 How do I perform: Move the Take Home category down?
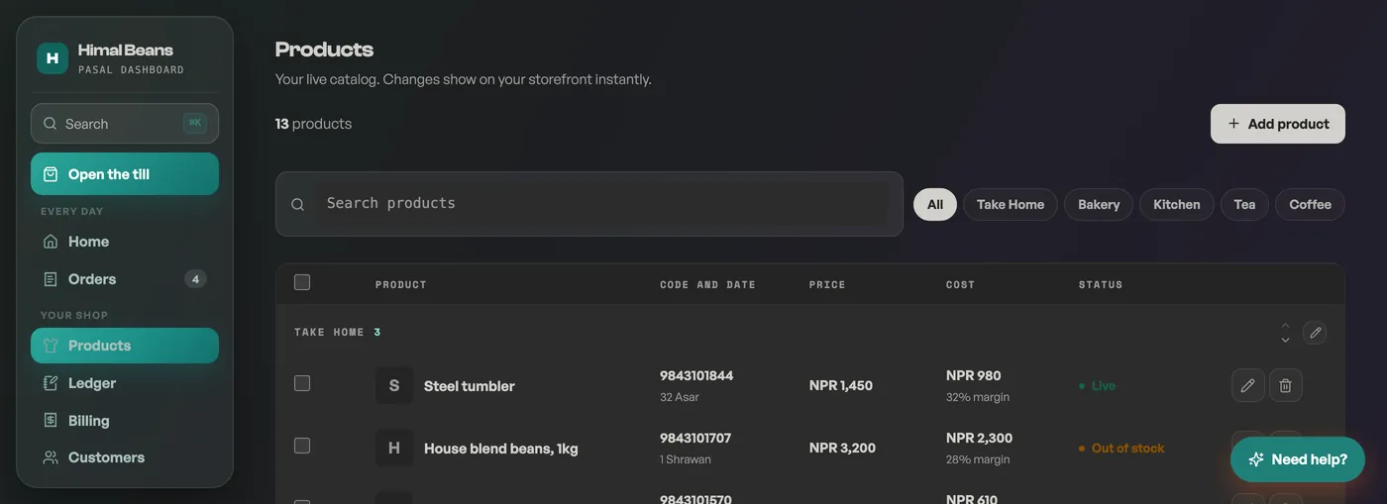[1285, 341]
